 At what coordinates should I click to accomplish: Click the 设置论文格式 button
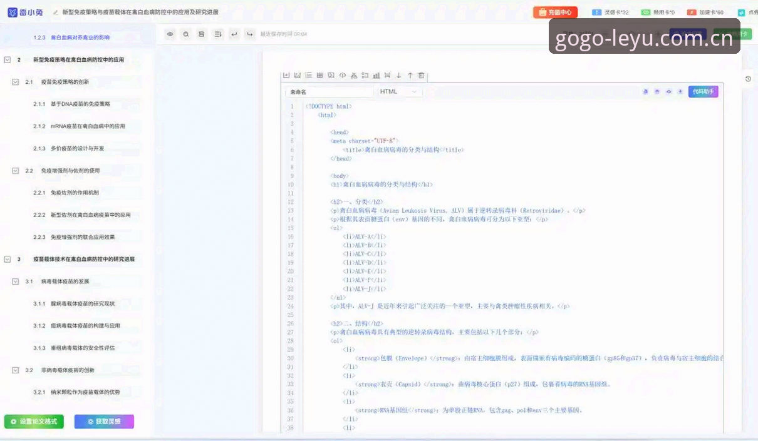tap(34, 422)
